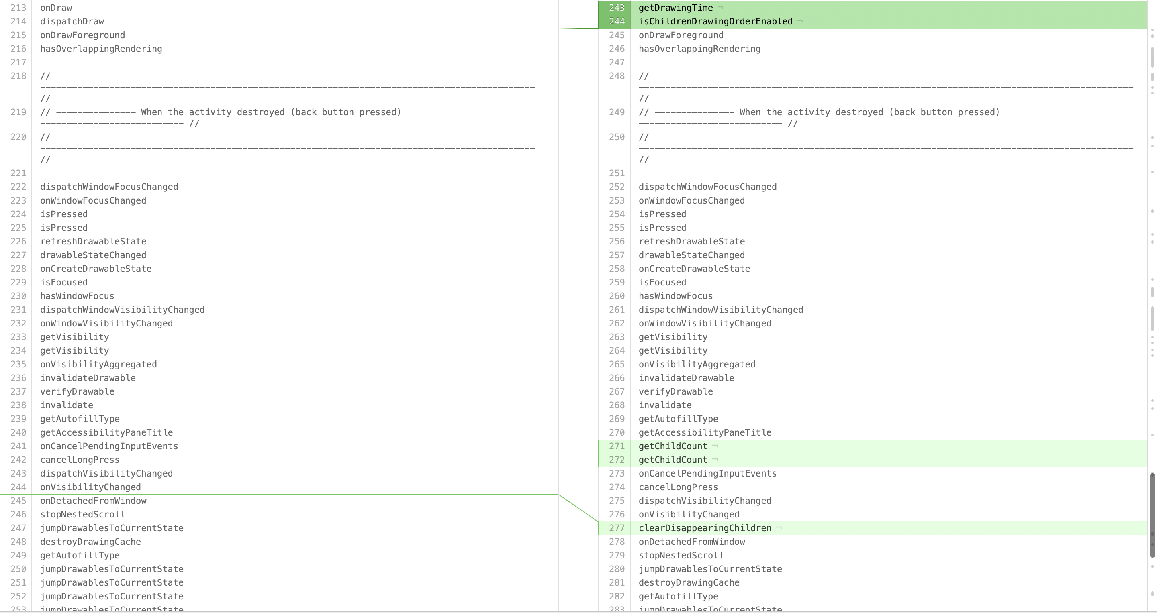Click left line number 245

tap(18, 501)
